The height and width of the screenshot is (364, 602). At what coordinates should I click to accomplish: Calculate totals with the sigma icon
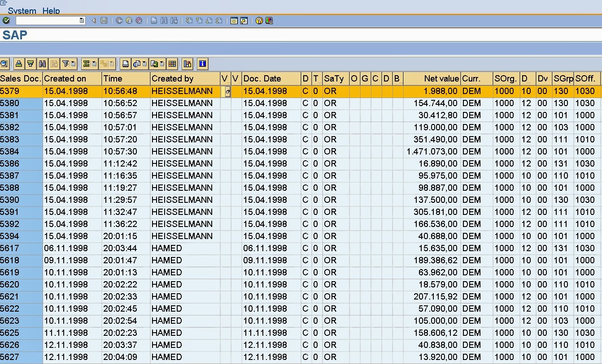coord(86,64)
